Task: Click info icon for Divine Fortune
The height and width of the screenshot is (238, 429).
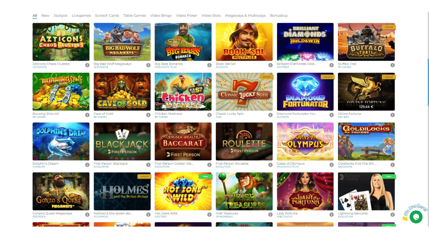Action: [x=392, y=115]
